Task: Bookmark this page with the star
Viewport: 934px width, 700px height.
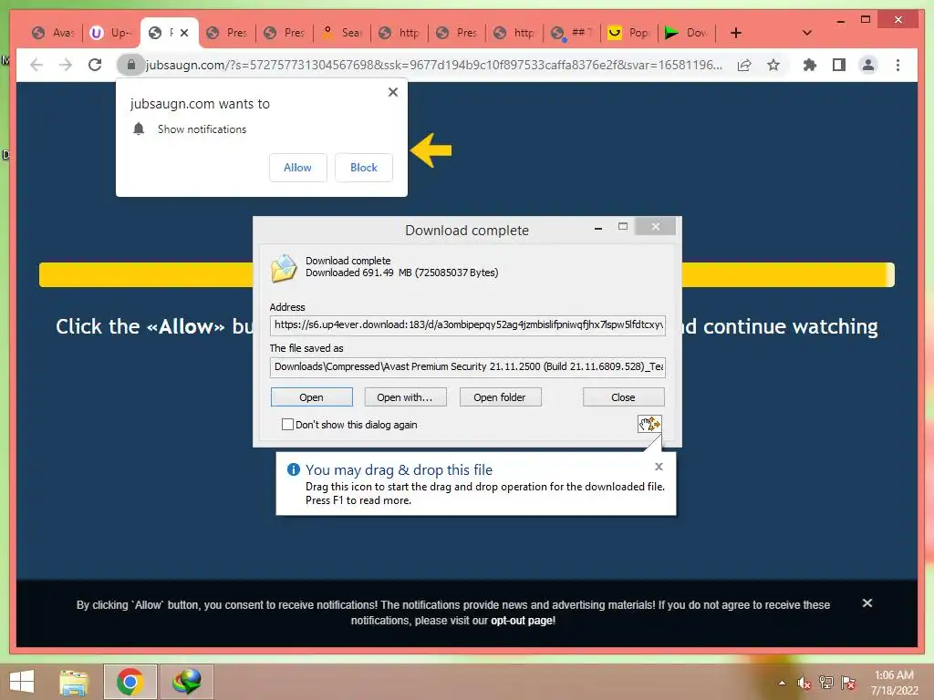Action: (773, 65)
